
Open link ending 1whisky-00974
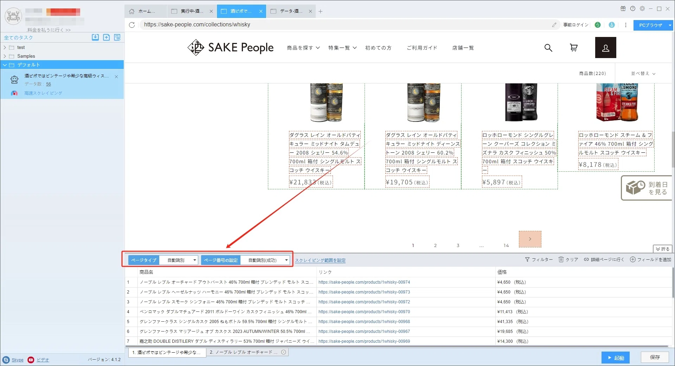[364, 282]
